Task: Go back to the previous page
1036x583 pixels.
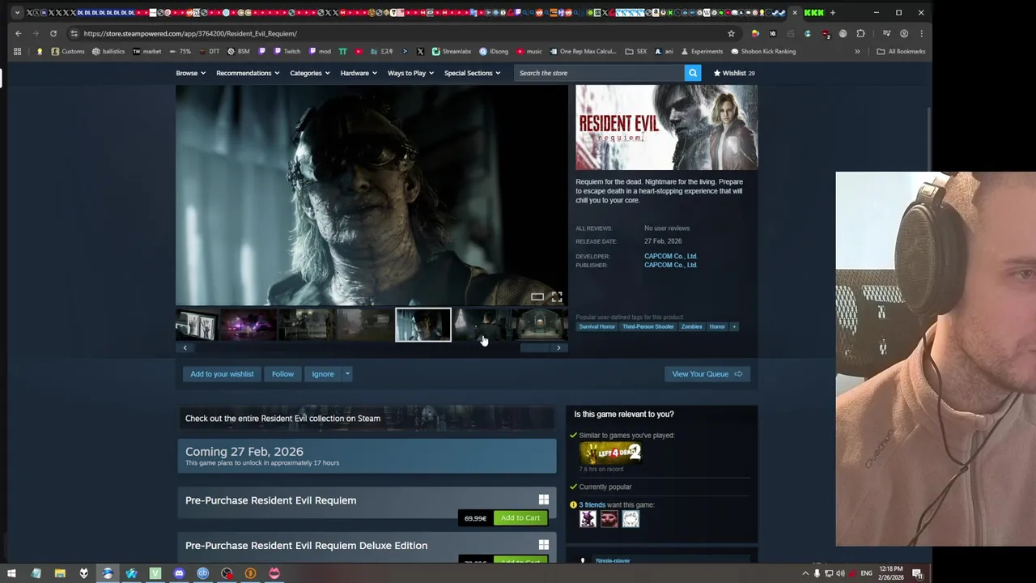Action: point(18,33)
